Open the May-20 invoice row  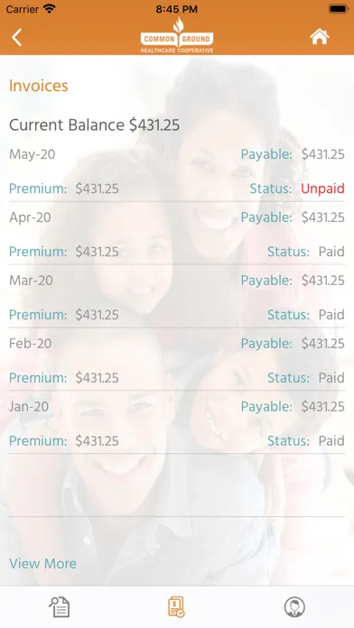177,171
